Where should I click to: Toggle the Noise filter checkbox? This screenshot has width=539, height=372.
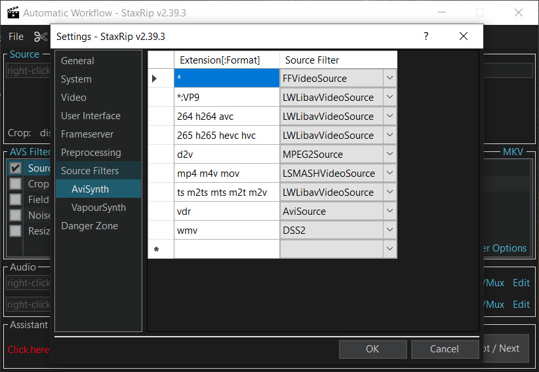(16, 215)
